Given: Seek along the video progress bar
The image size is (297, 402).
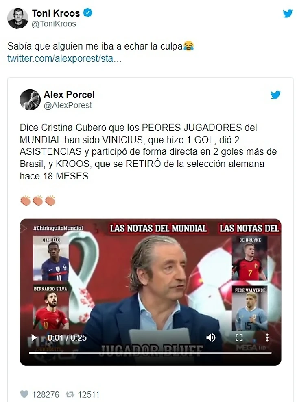Looking at the screenshot, I should click(x=150, y=353).
